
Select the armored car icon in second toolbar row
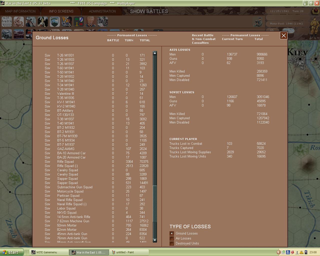click(6, 34)
